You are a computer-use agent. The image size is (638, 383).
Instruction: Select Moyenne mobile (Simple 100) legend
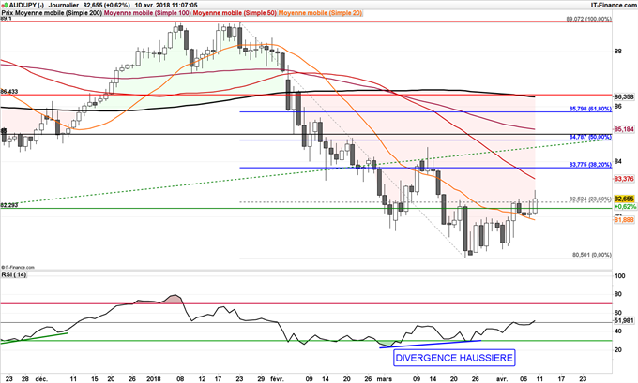pyautogui.click(x=148, y=13)
